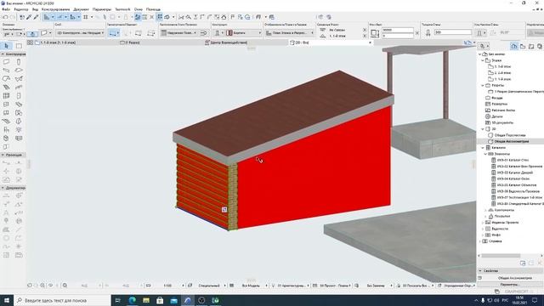Image resolution: width=544 pixels, height=306 pixels.
Task: Toggle the chain link beside the height fields
Action: tap(417, 33)
